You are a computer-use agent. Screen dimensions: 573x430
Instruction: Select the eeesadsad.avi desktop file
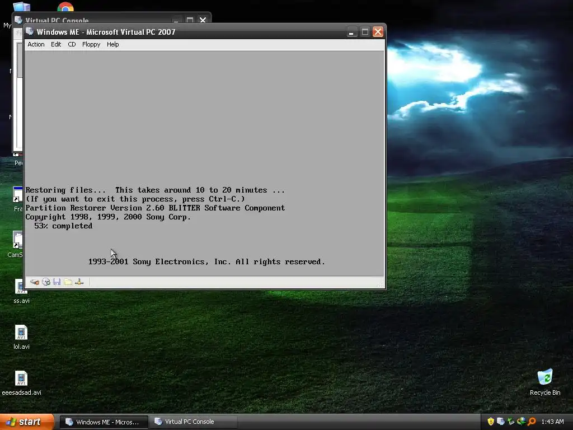point(21,383)
